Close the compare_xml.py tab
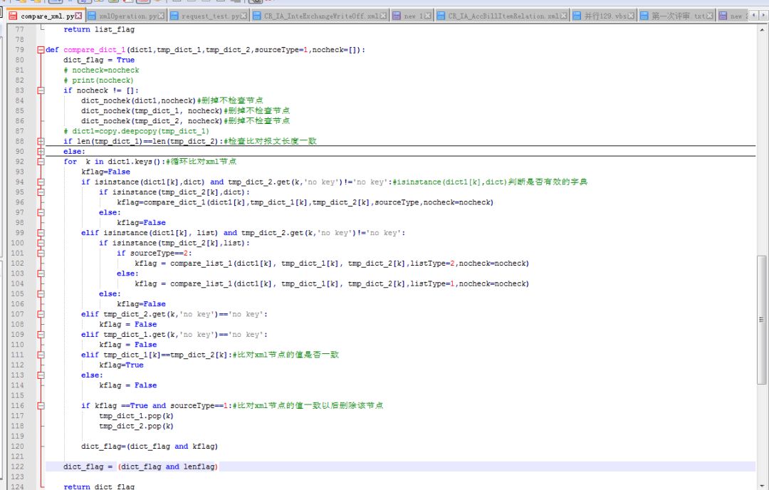Screen dimensions: 769x490 click(78, 16)
